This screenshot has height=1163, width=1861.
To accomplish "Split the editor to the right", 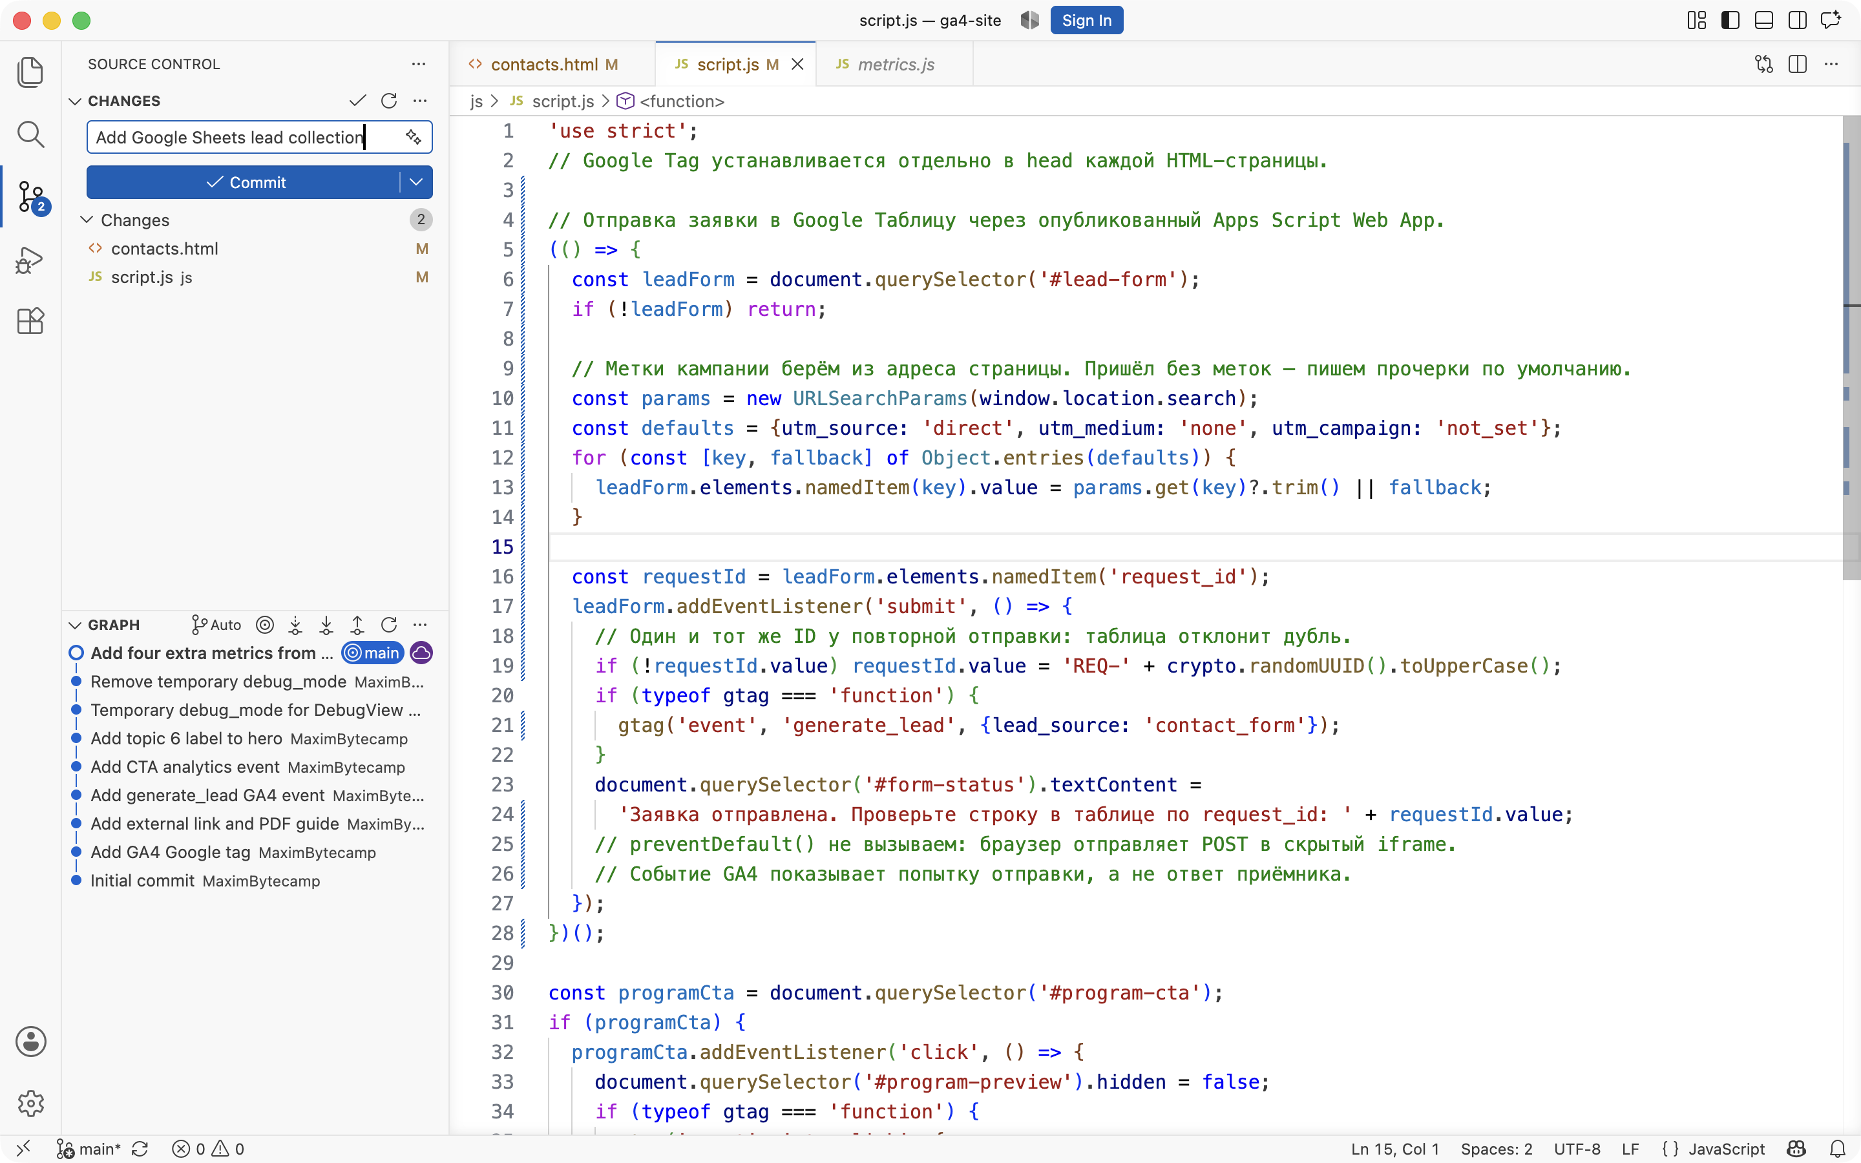I will (1797, 64).
